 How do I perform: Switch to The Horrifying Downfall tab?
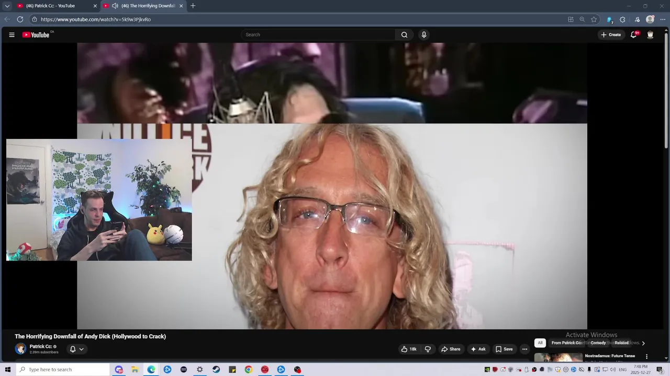click(x=143, y=6)
